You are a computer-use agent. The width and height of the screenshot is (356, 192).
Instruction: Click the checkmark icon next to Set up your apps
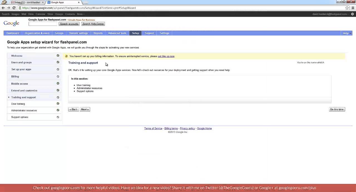click(x=58, y=69)
